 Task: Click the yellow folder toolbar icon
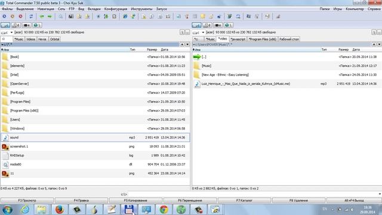tap(203, 16)
